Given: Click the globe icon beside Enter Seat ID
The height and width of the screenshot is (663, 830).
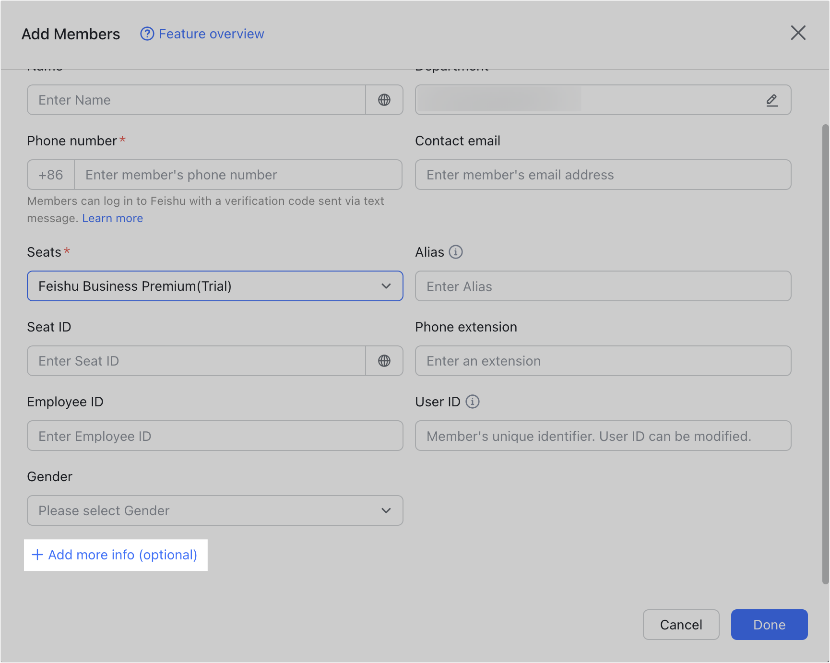Looking at the screenshot, I should pyautogui.click(x=384, y=361).
